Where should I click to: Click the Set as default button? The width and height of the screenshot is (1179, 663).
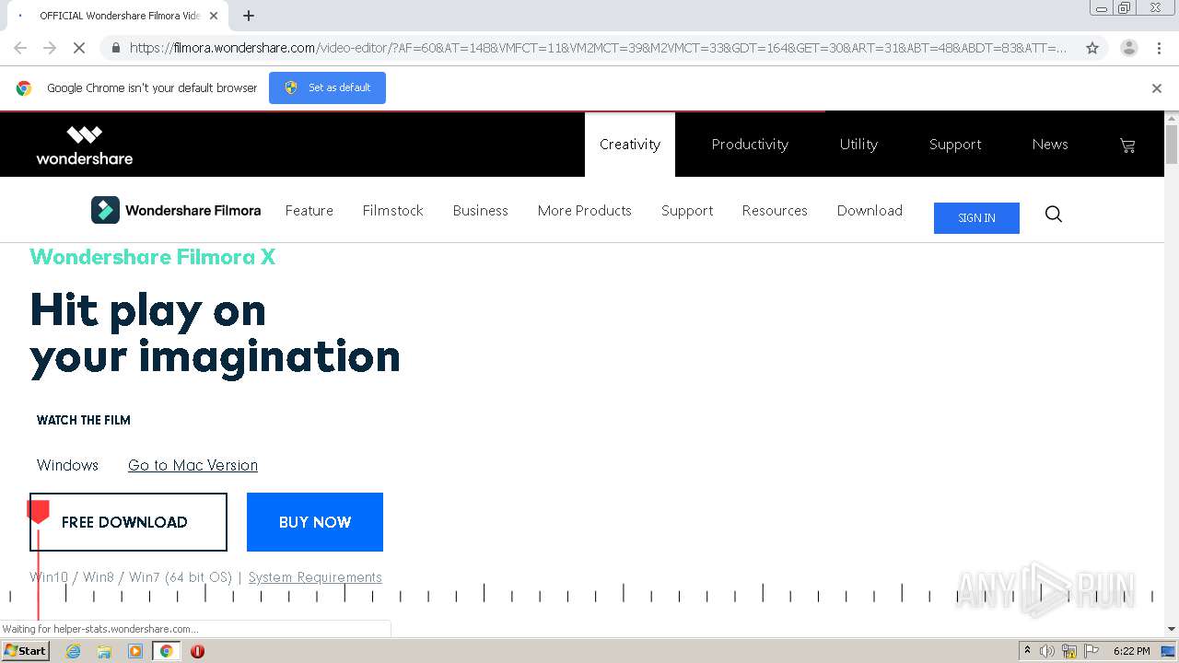click(327, 87)
